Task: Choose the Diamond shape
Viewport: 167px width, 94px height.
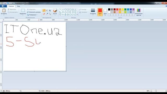Action: coord(63,12)
